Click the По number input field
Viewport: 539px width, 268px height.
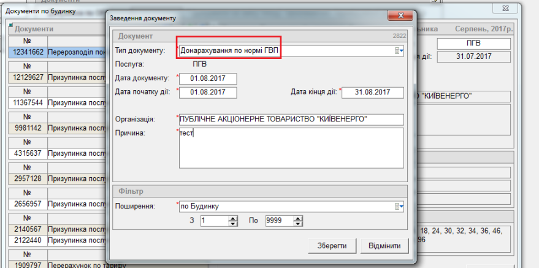coord(278,220)
